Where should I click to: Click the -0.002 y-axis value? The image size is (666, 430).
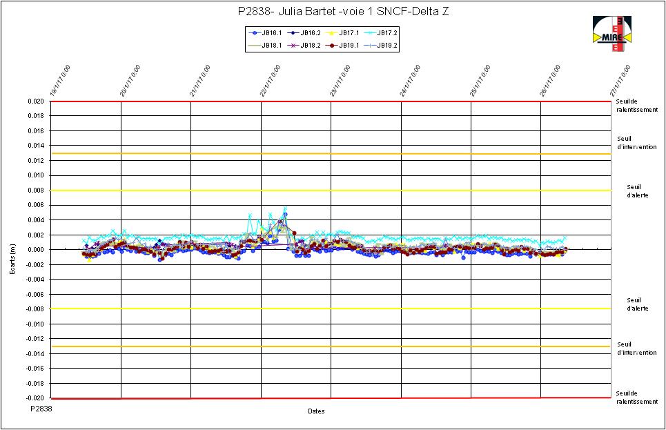[35, 265]
